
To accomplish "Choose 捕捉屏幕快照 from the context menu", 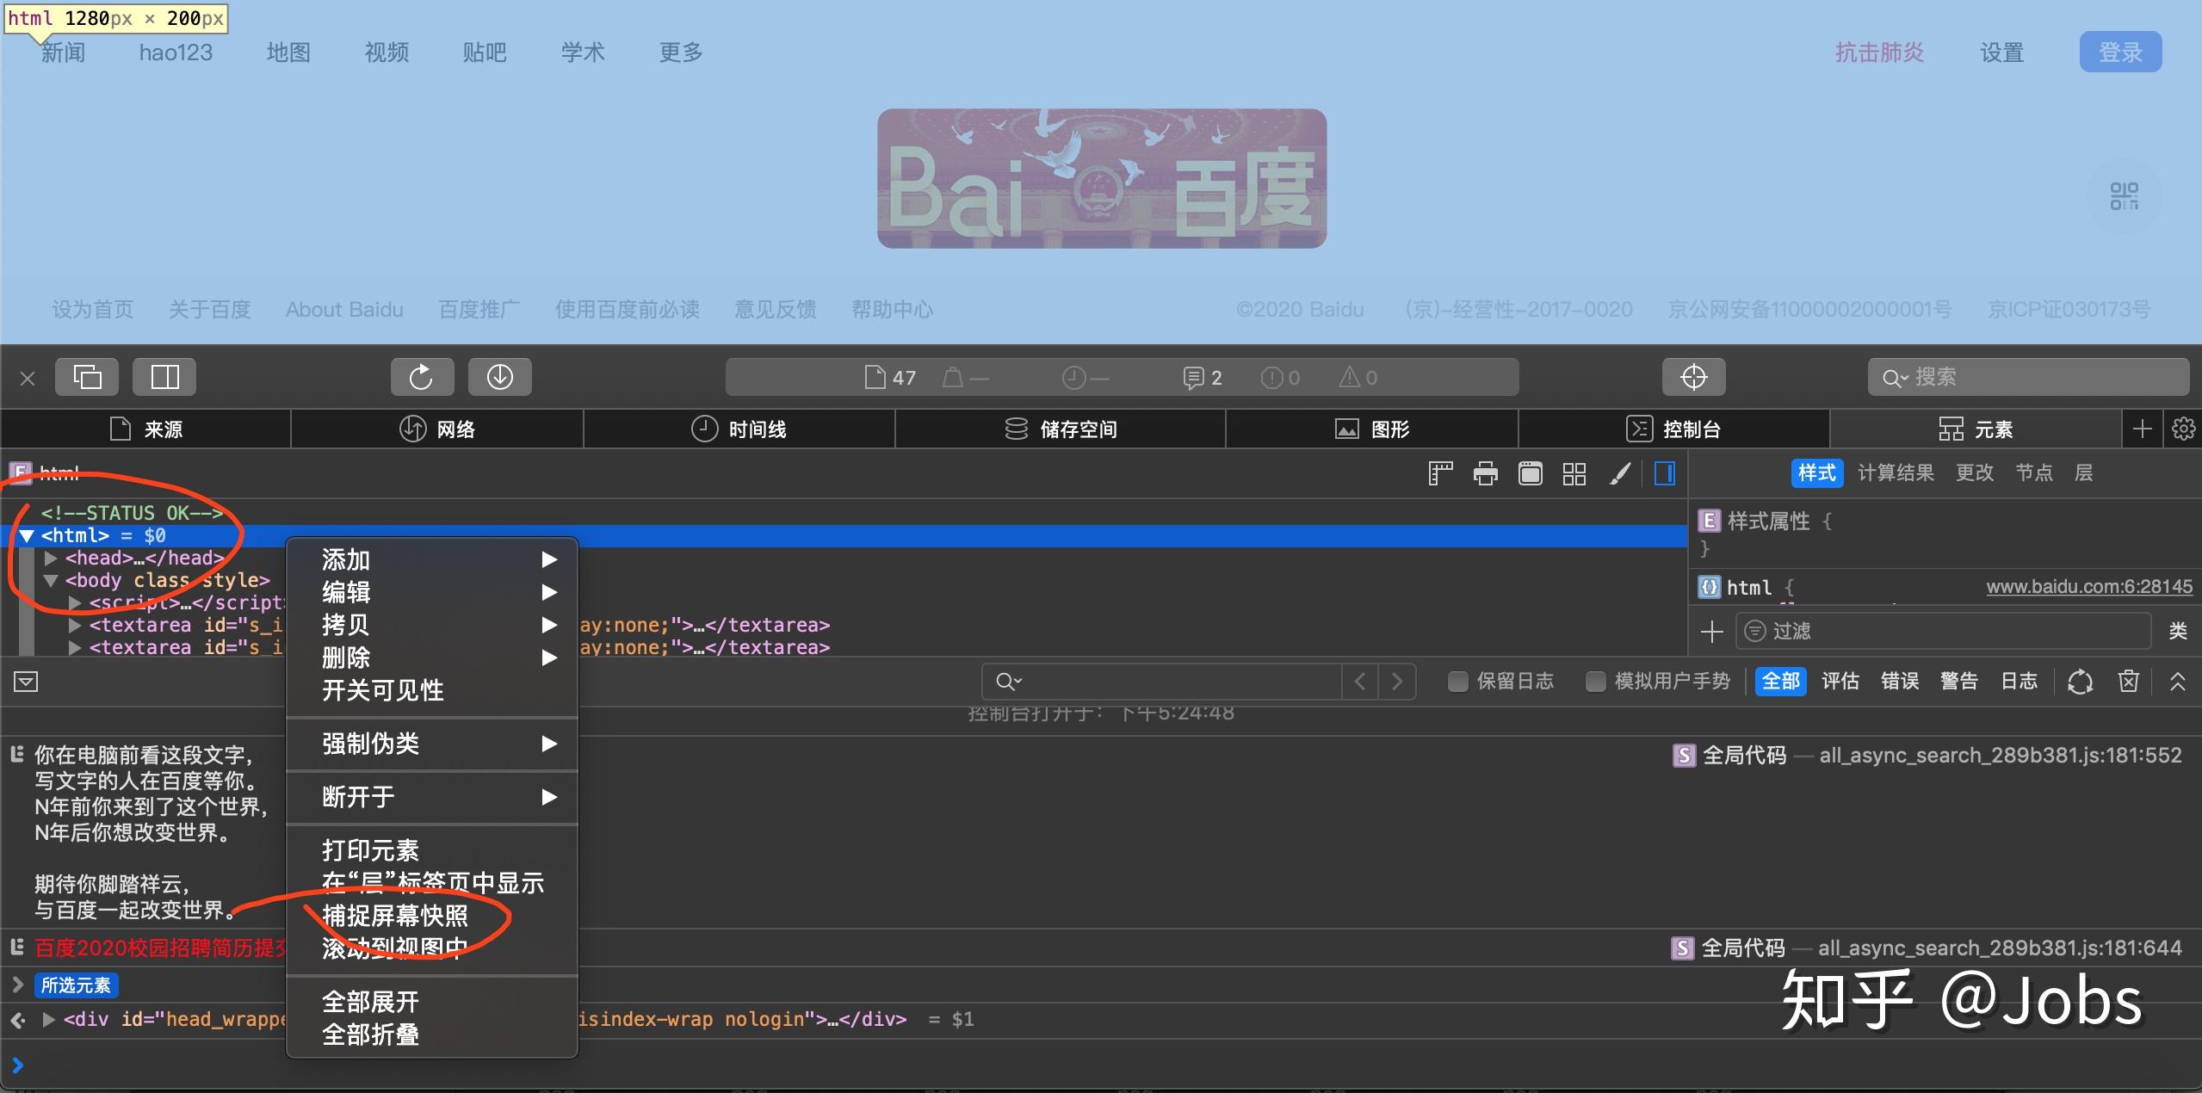I will pos(431,916).
